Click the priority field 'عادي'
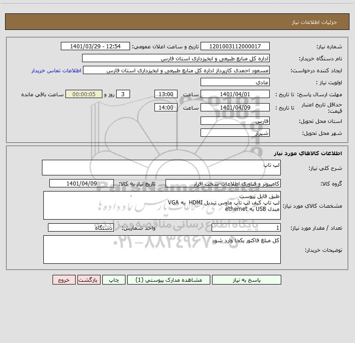 (235, 82)
